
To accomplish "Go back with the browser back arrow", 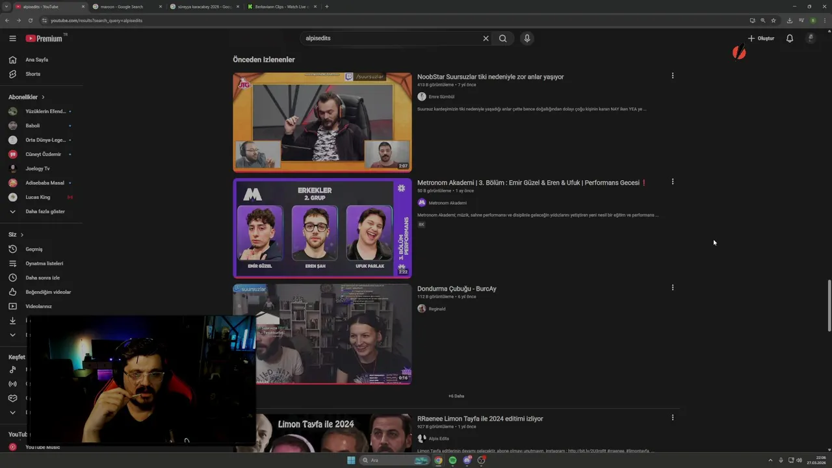I will click(7, 20).
